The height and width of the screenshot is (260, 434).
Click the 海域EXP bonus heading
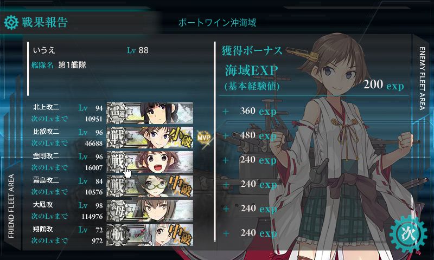click(251, 70)
